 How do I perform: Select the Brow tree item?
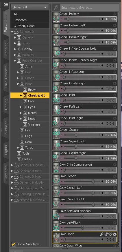32,90
